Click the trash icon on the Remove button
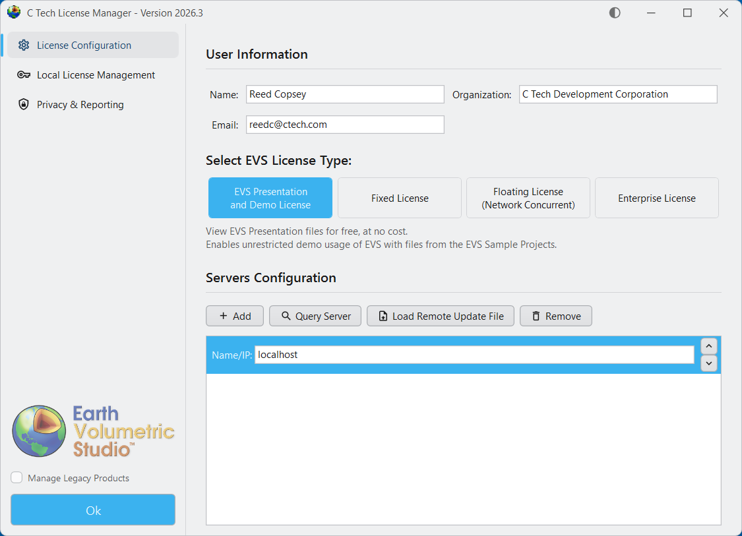This screenshot has height=536, width=742. coord(537,316)
